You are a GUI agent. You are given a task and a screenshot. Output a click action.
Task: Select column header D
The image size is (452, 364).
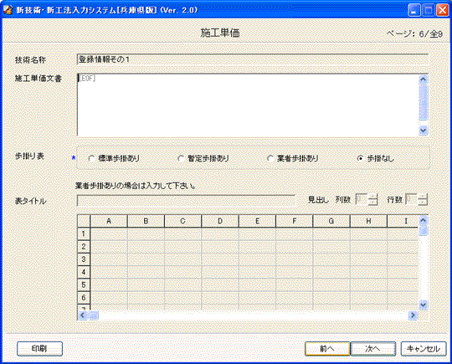point(220,221)
